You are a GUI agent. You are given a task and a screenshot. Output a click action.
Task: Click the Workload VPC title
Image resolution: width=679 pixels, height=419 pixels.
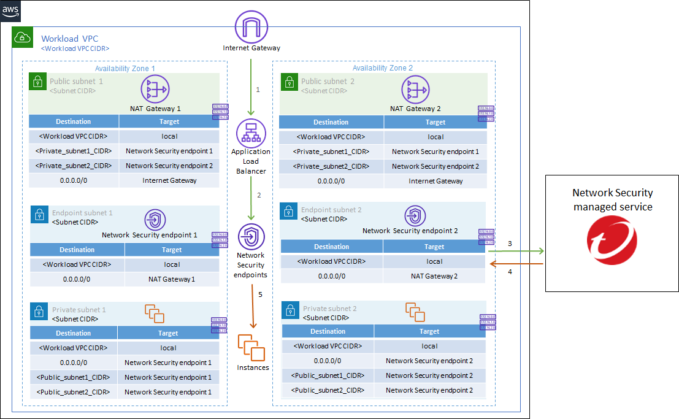70,39
